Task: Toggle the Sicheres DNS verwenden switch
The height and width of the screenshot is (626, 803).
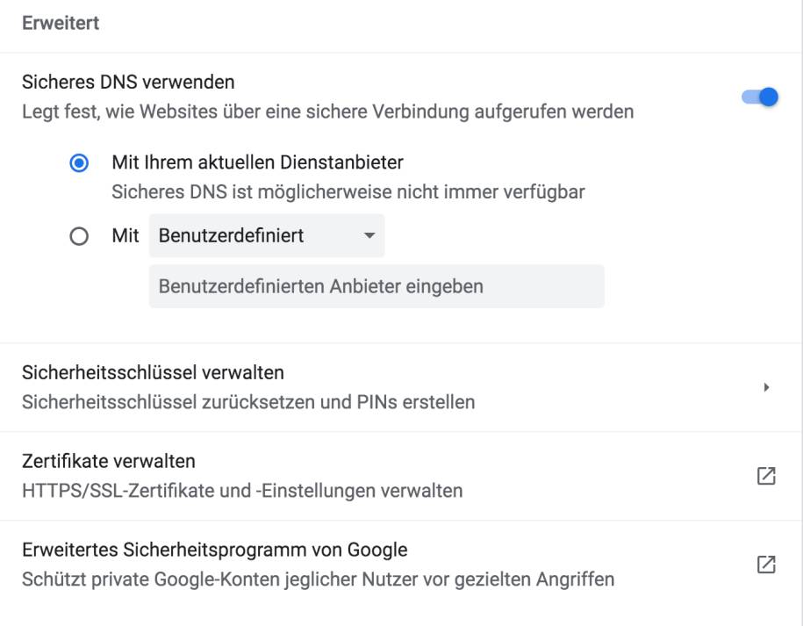Action: [760, 97]
